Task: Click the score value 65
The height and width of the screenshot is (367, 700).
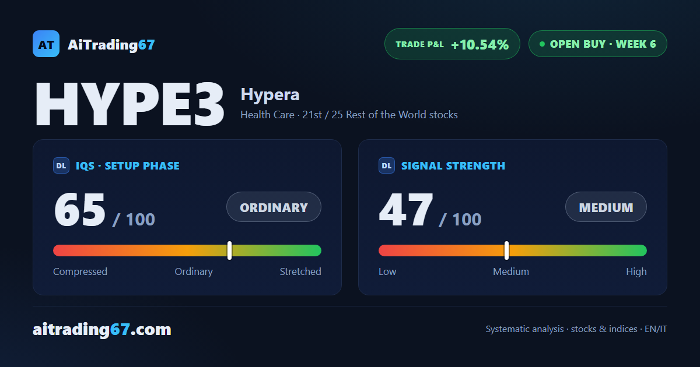Action: point(80,210)
